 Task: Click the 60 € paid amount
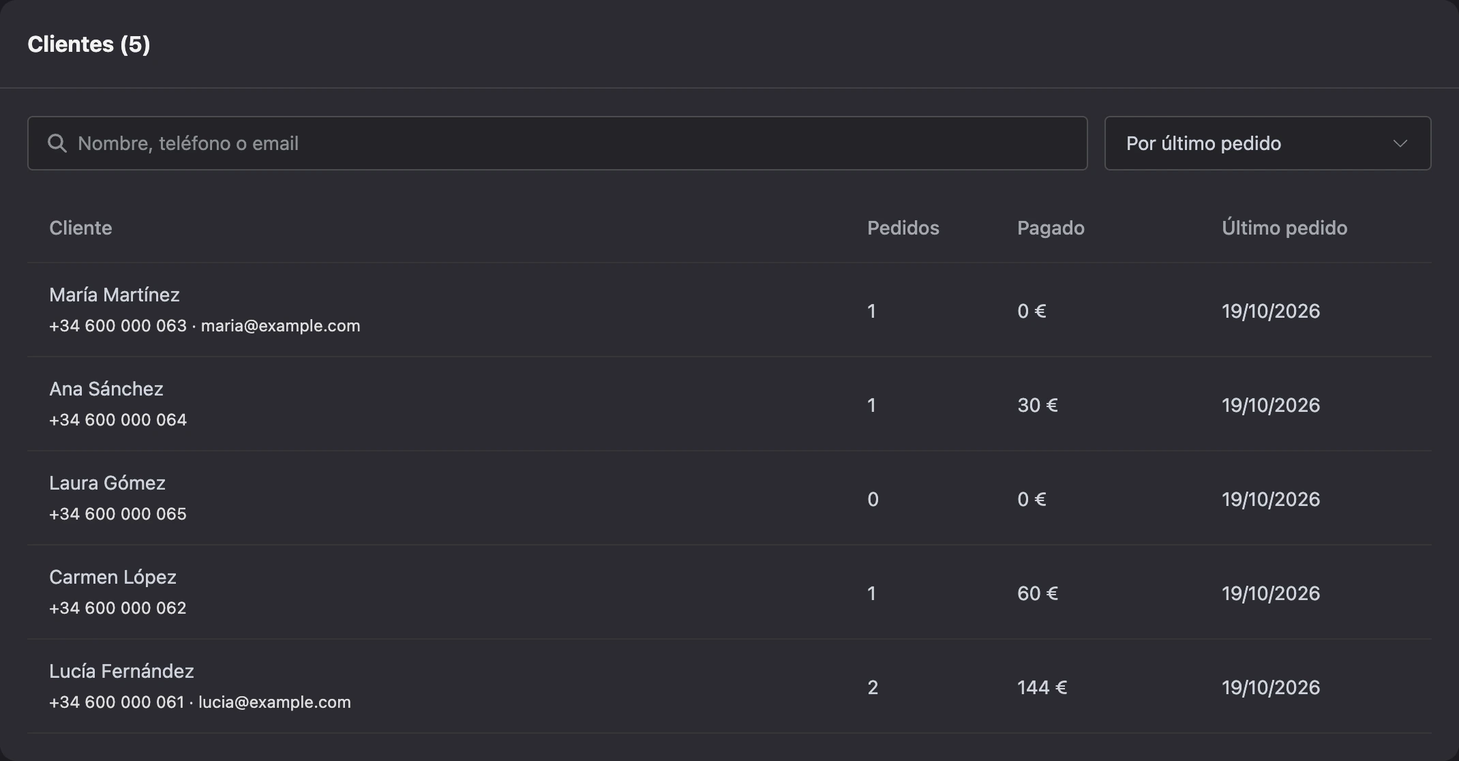pyautogui.click(x=1038, y=593)
